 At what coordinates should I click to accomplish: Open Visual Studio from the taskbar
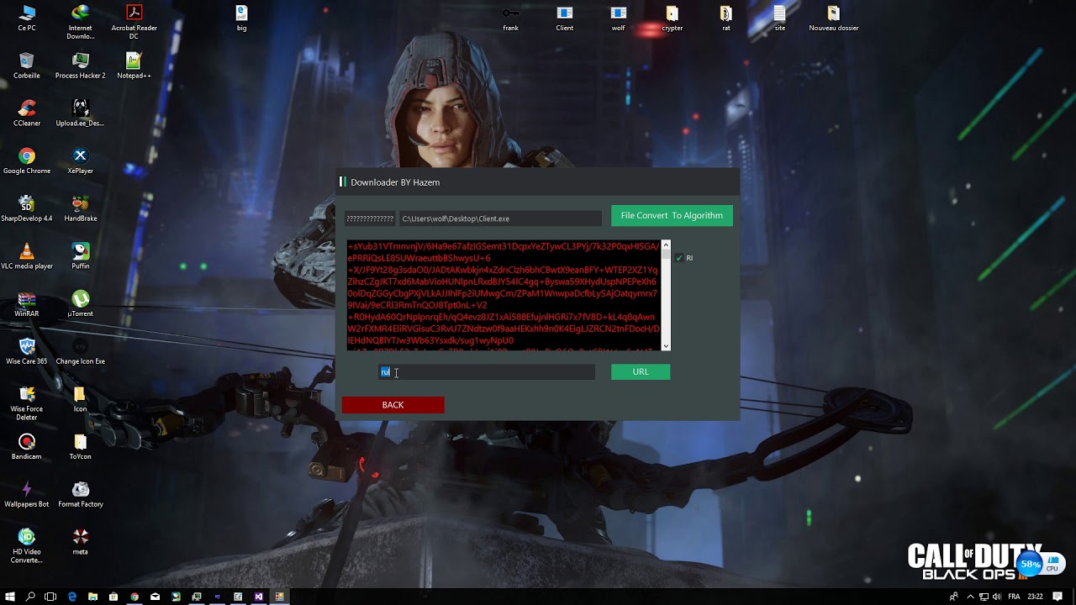tap(259, 597)
